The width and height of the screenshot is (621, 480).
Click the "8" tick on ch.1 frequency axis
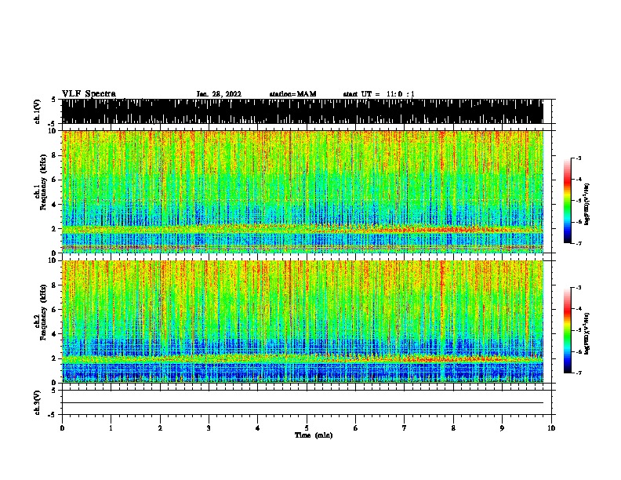[54, 155]
